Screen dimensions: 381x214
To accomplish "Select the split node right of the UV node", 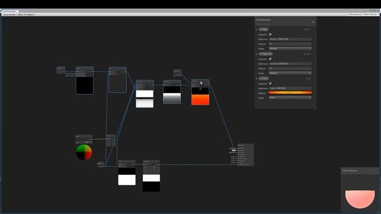I will [111, 140].
